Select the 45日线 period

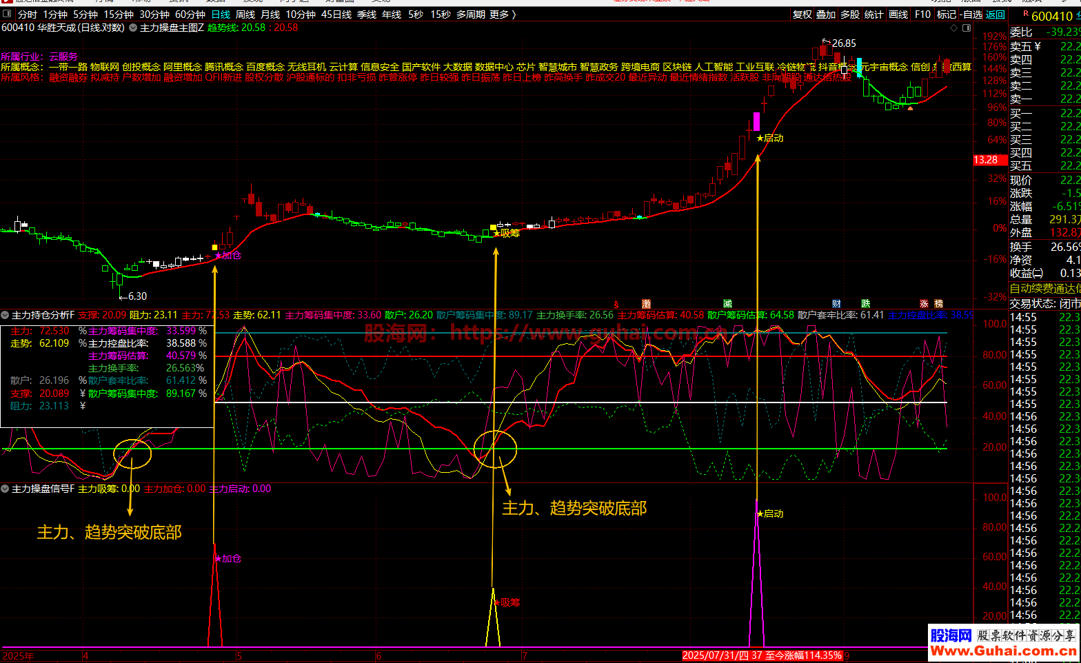pyautogui.click(x=336, y=14)
